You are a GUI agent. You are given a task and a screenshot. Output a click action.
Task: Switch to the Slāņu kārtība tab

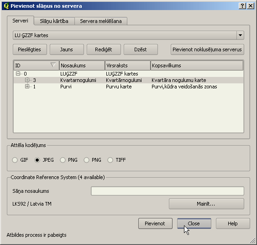pyautogui.click(x=54, y=21)
